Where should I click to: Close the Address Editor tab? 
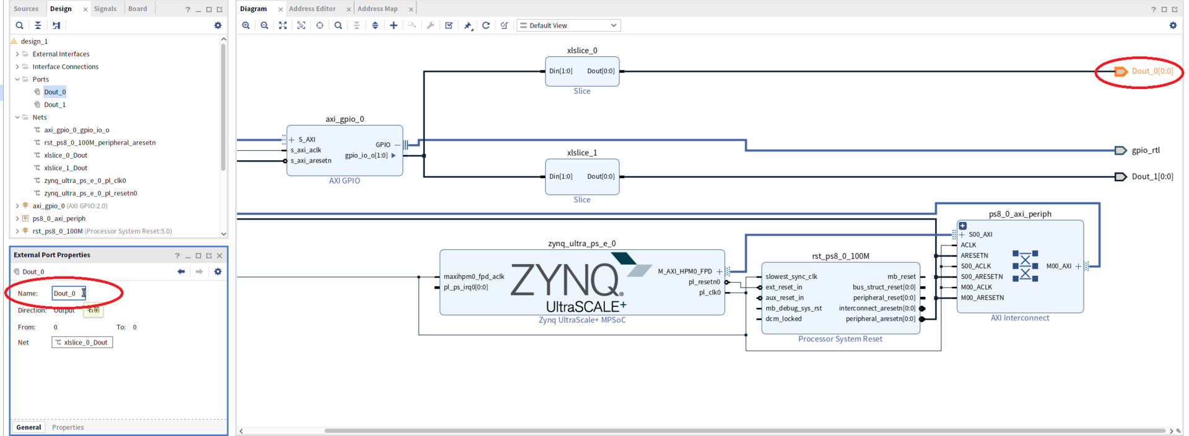349,9
